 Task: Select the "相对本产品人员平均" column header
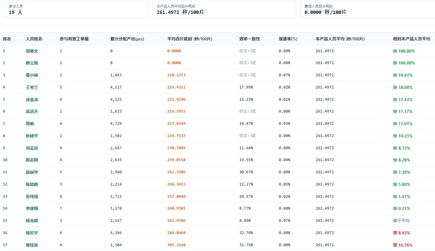click(x=412, y=39)
